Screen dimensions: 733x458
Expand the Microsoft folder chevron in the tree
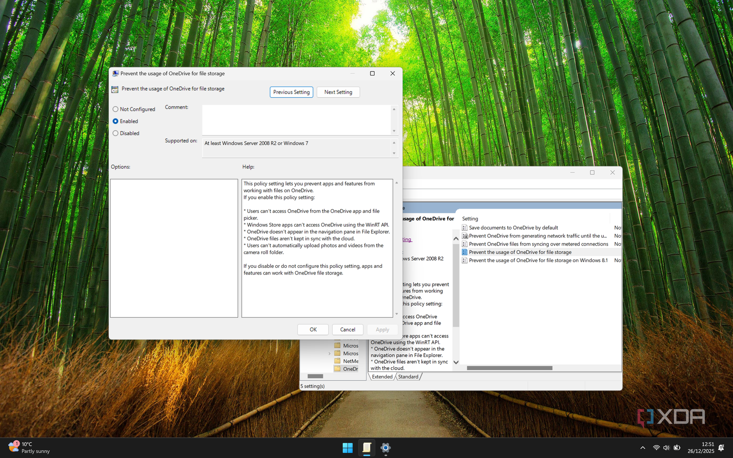coord(330,353)
